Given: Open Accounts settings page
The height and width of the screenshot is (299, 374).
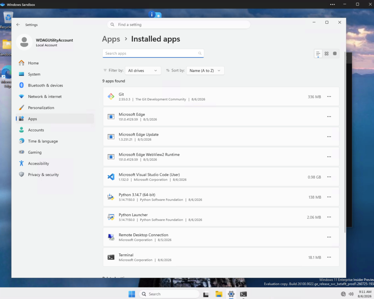Looking at the screenshot, I should [55, 130].
